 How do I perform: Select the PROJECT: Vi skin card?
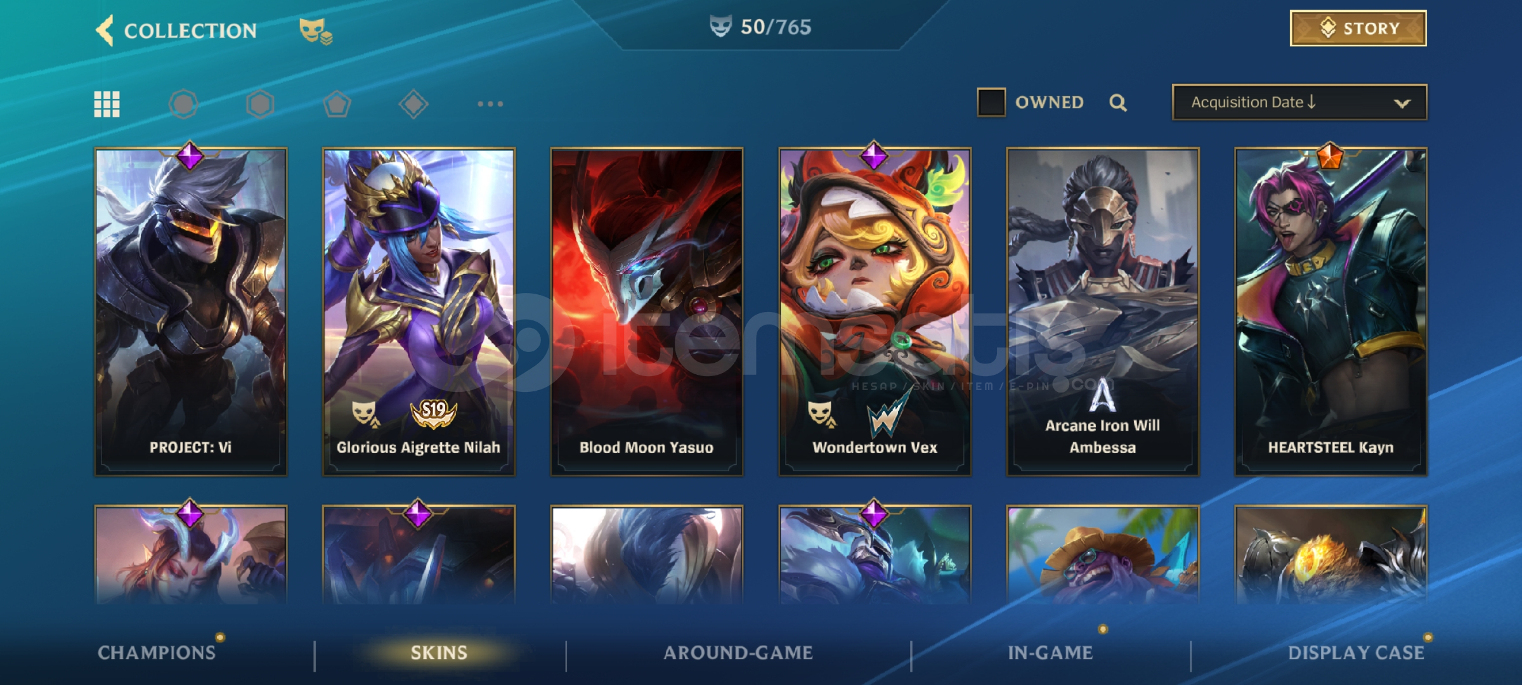tap(190, 311)
